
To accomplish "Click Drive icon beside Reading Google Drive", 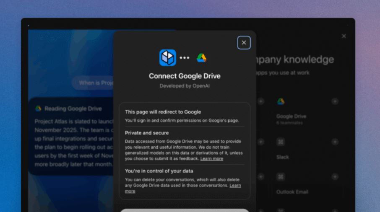I will coord(38,109).
